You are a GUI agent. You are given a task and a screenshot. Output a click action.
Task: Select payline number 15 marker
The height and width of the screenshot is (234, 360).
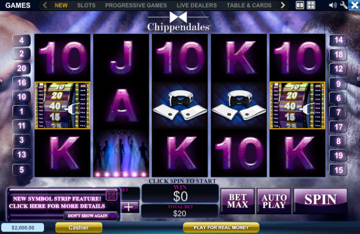(x=338, y=170)
